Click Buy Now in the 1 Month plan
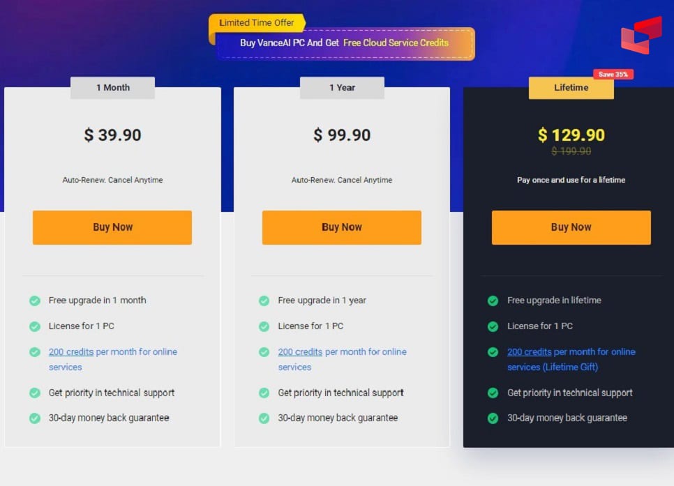 [112, 227]
